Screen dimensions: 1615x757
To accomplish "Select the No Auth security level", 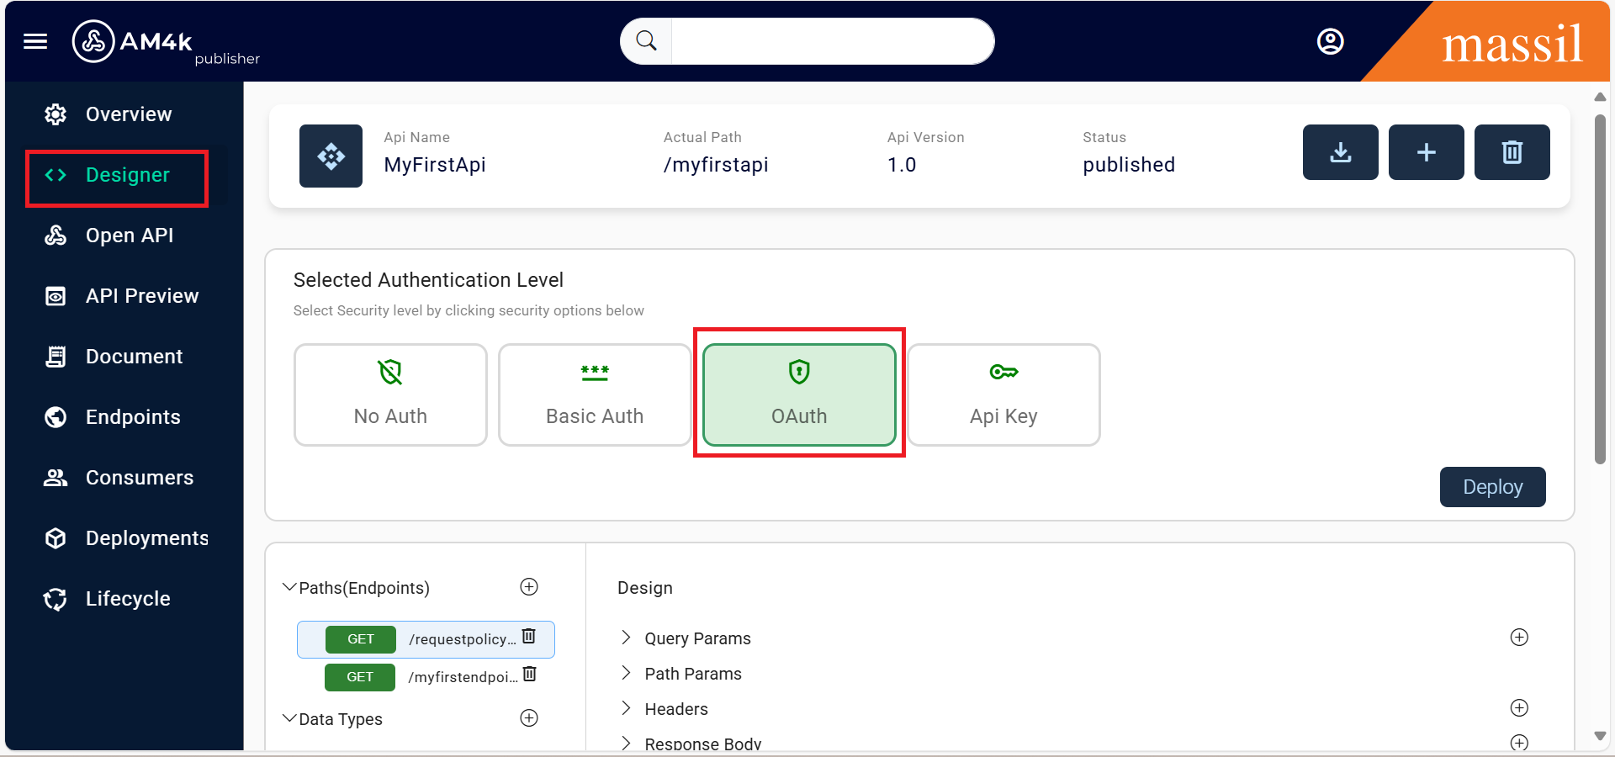I will pyautogui.click(x=390, y=394).
